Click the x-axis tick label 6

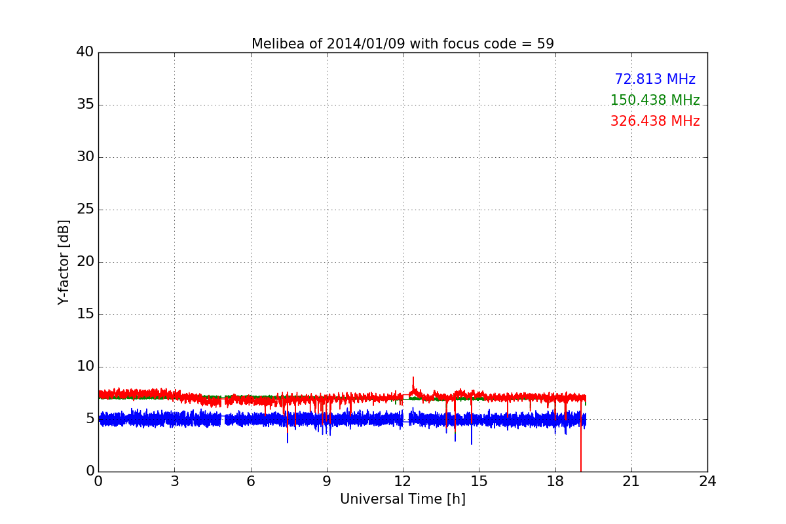coord(251,481)
